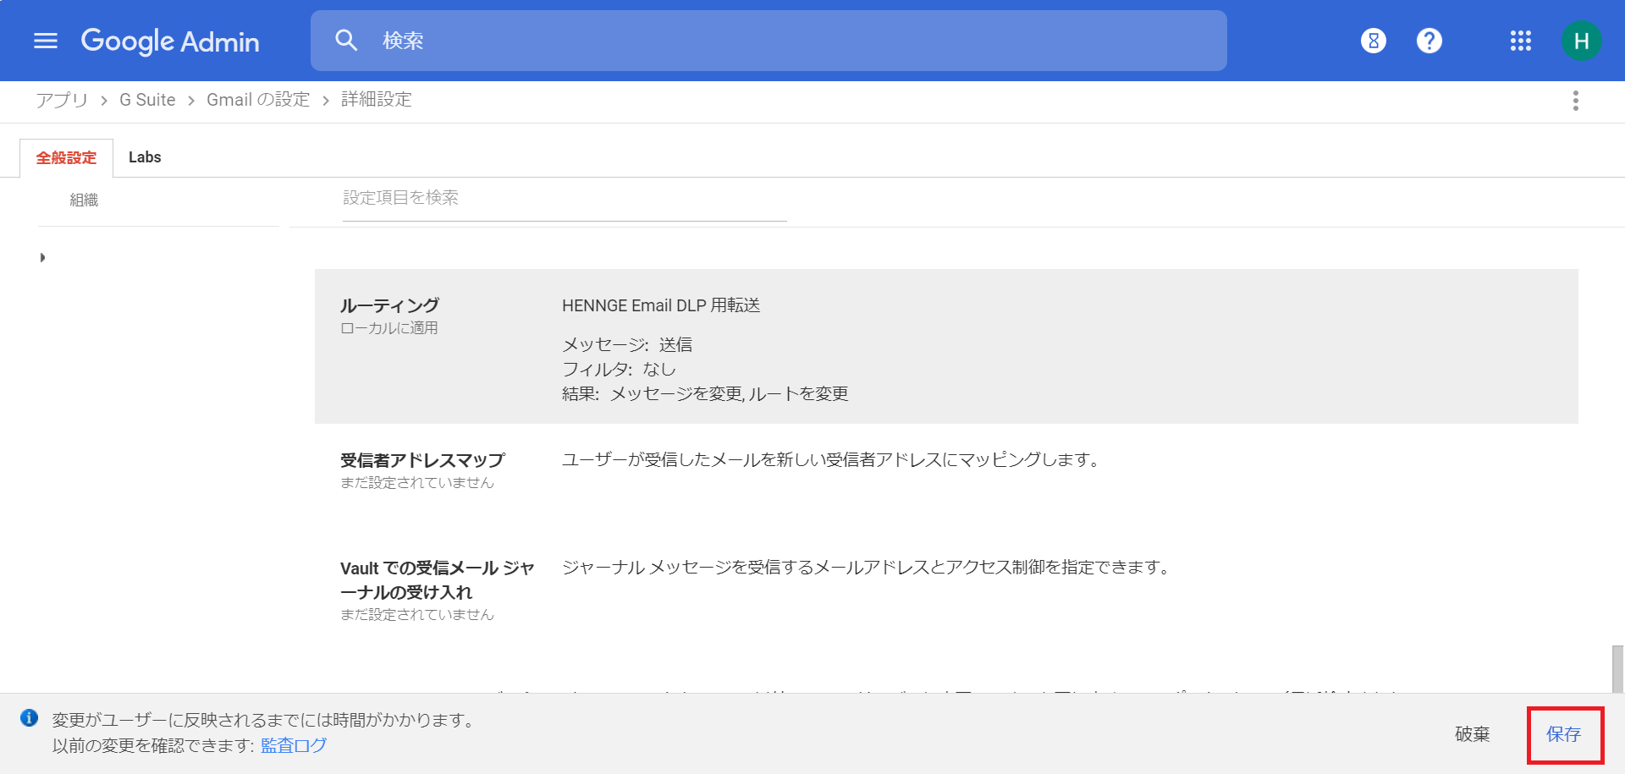Click HENNGE Email DLP 用転送 entry
The image size is (1625, 774).
661,305
